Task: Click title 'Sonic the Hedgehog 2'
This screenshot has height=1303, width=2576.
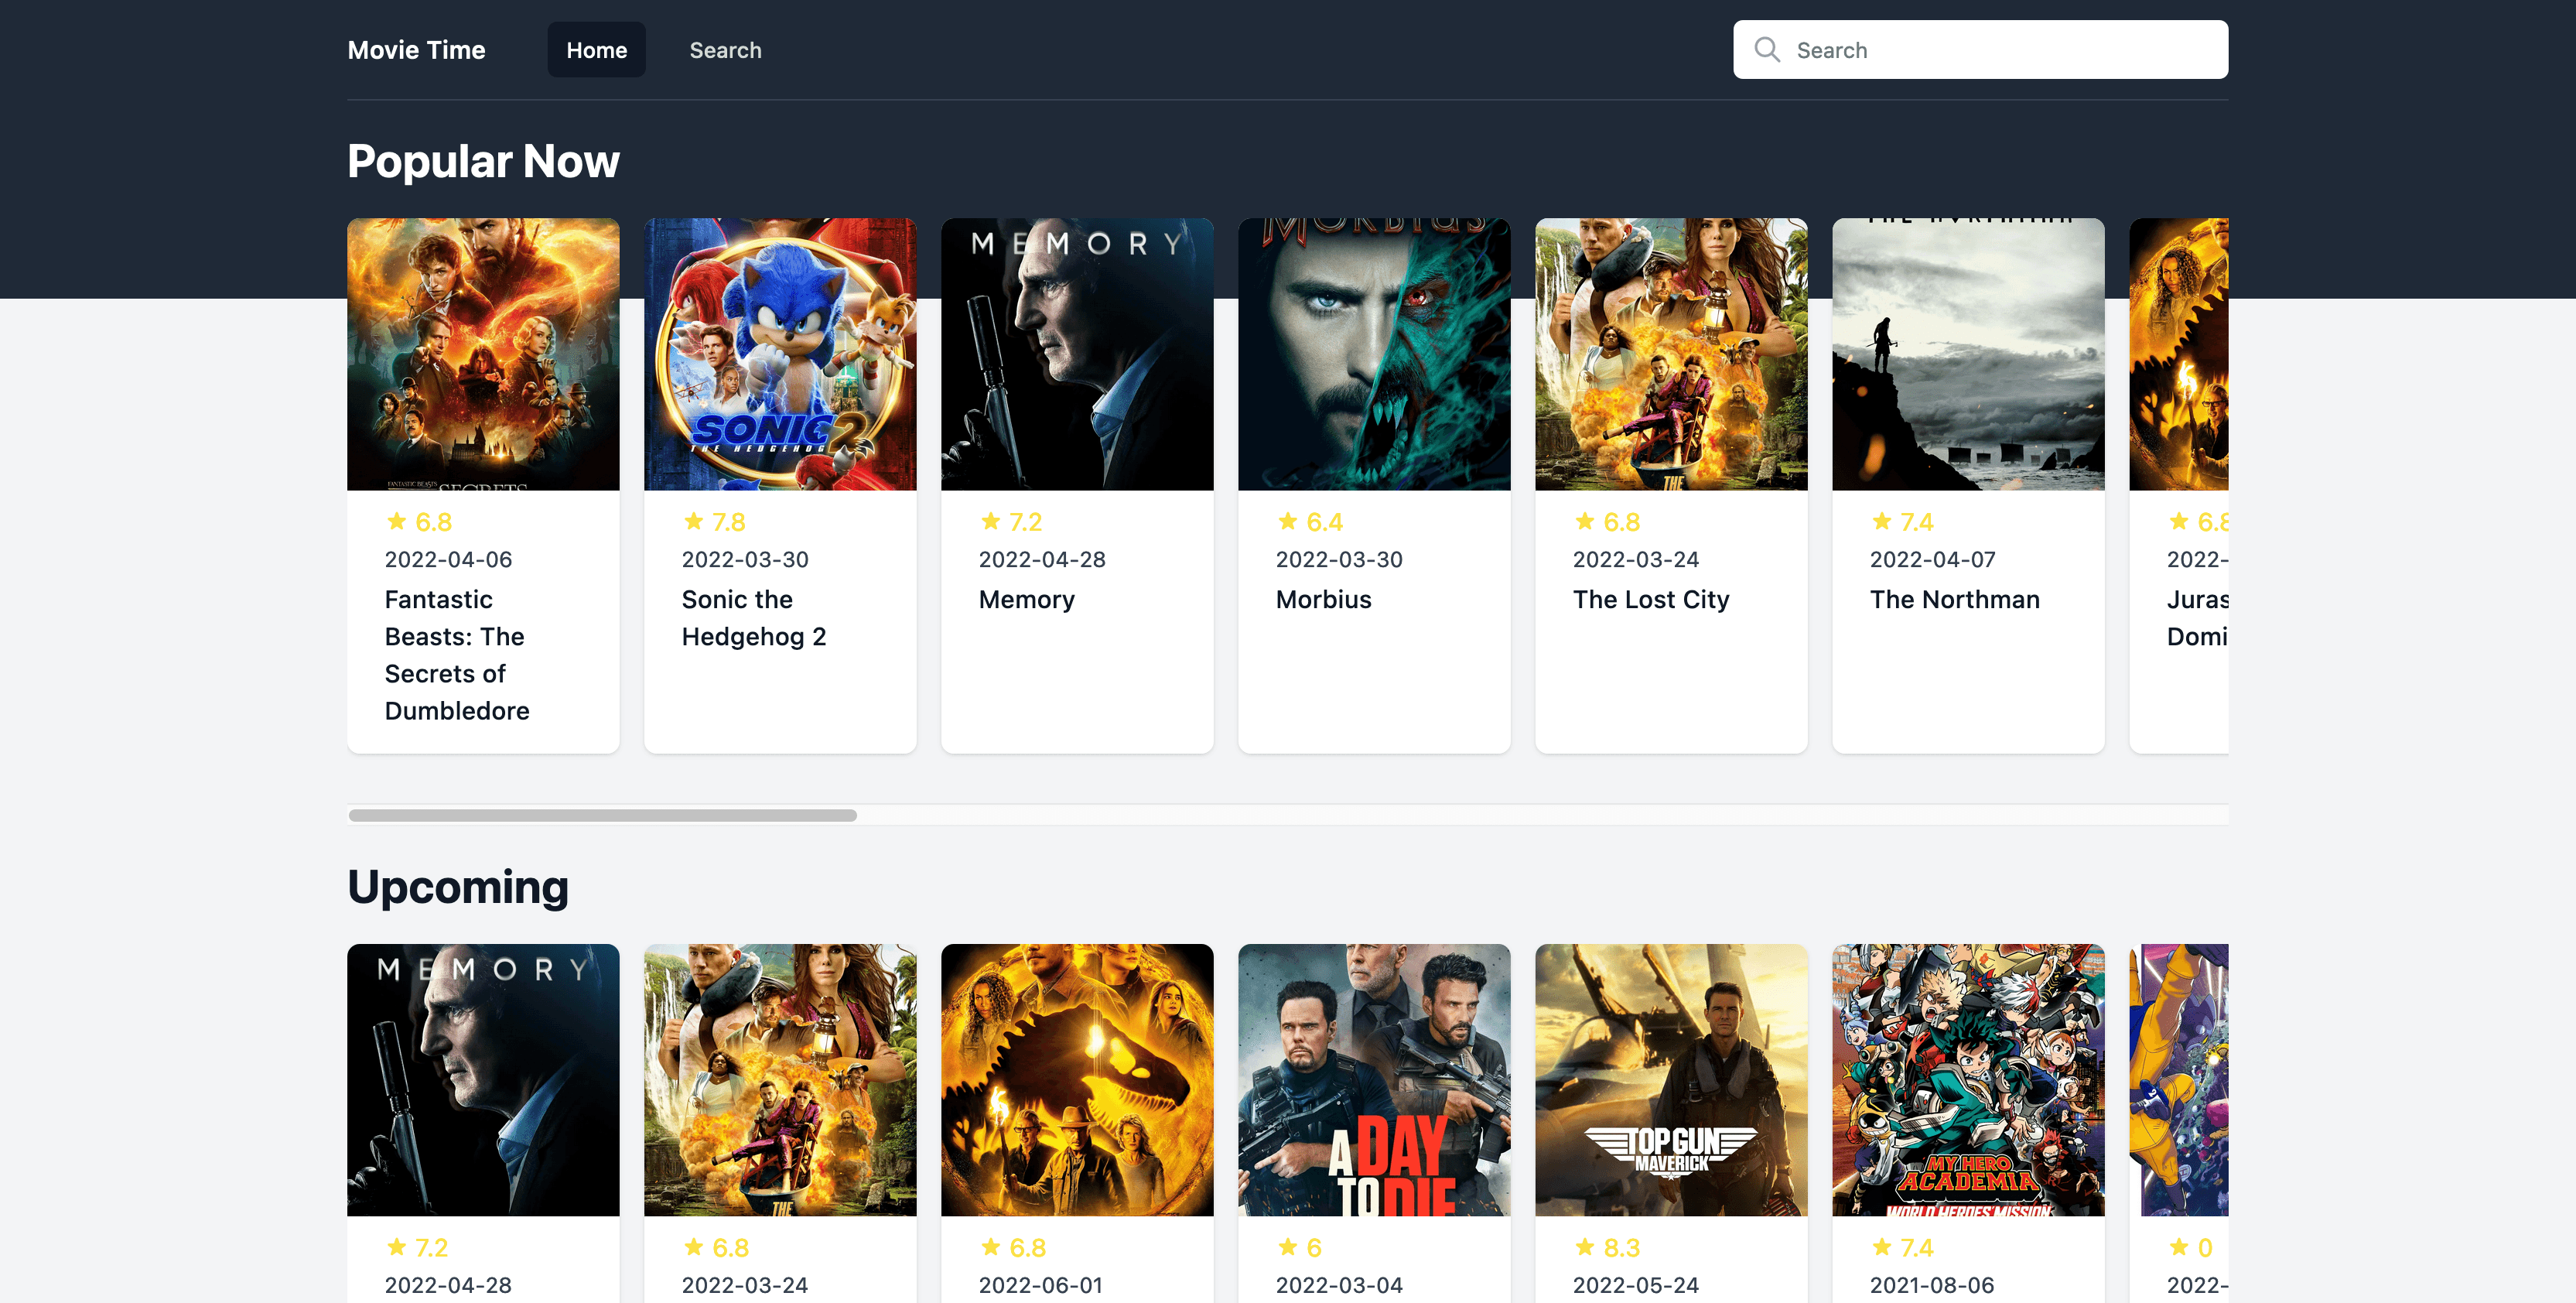Action: click(x=754, y=618)
